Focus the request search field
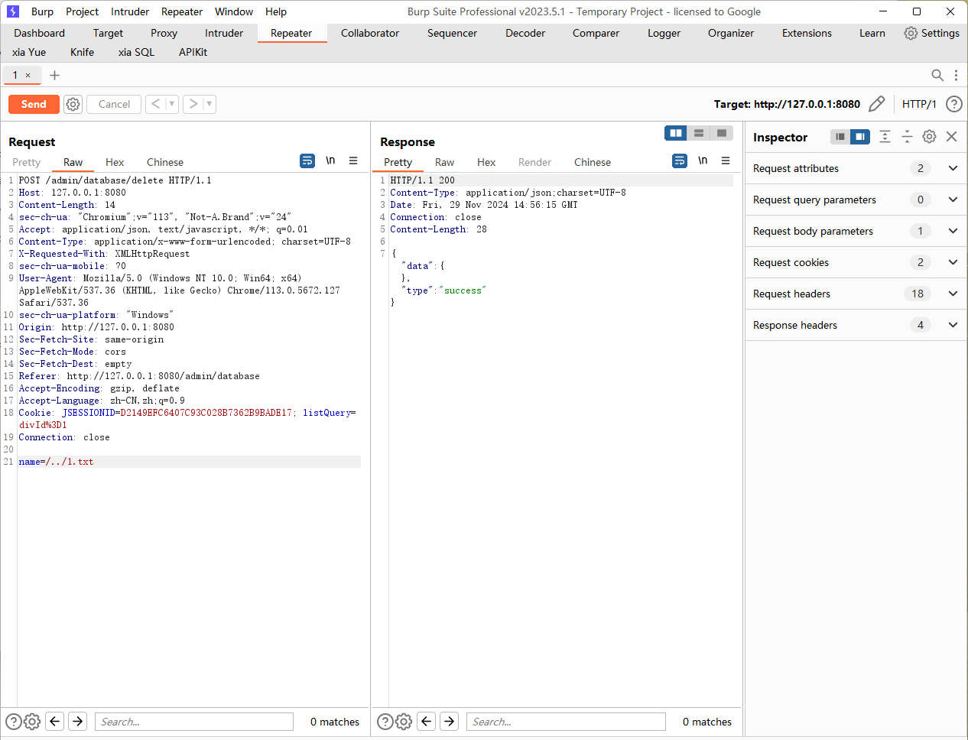 [x=194, y=722]
